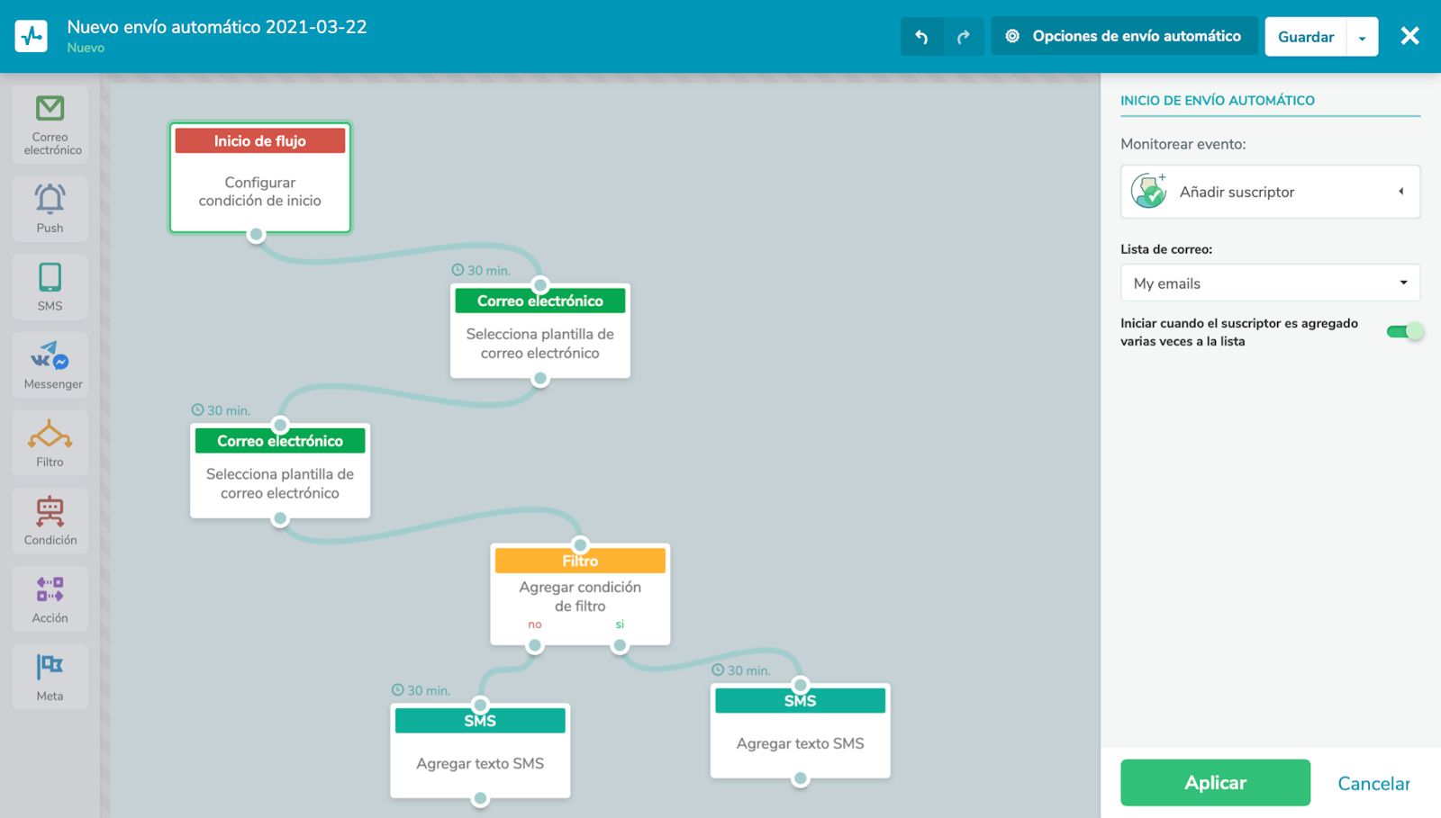This screenshot has height=818, width=1441.
Task: Disable starting when subscriber is added multiple times
Action: pyautogui.click(x=1403, y=331)
